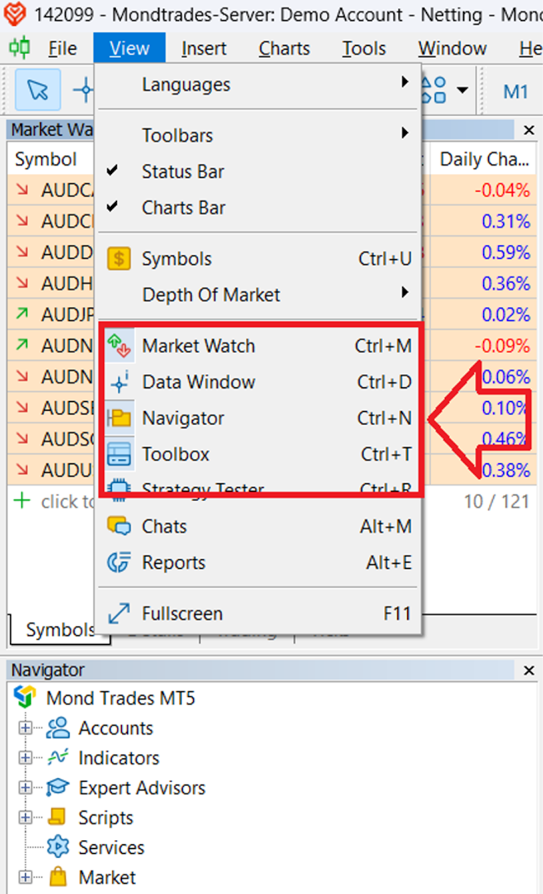Open the Insert menu
This screenshot has width=543, height=894.
coord(204,49)
